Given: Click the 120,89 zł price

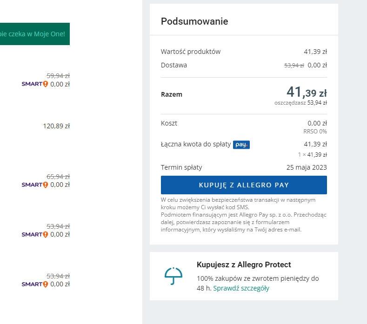Looking at the screenshot, I should tap(56, 126).
